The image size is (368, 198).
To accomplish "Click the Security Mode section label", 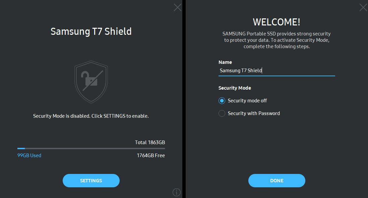I will pyautogui.click(x=235, y=88).
